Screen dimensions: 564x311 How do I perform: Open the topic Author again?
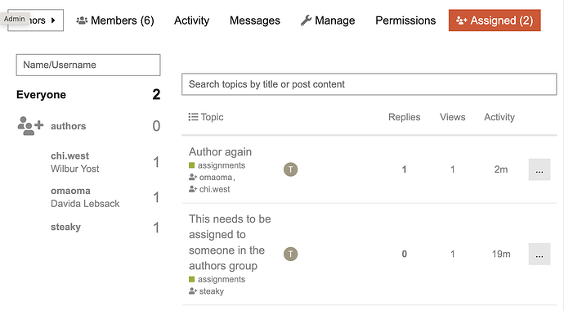click(220, 151)
